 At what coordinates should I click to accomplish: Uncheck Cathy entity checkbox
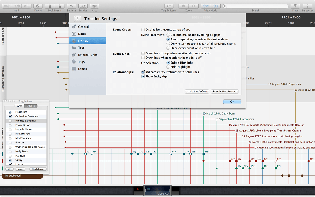pos(10,160)
